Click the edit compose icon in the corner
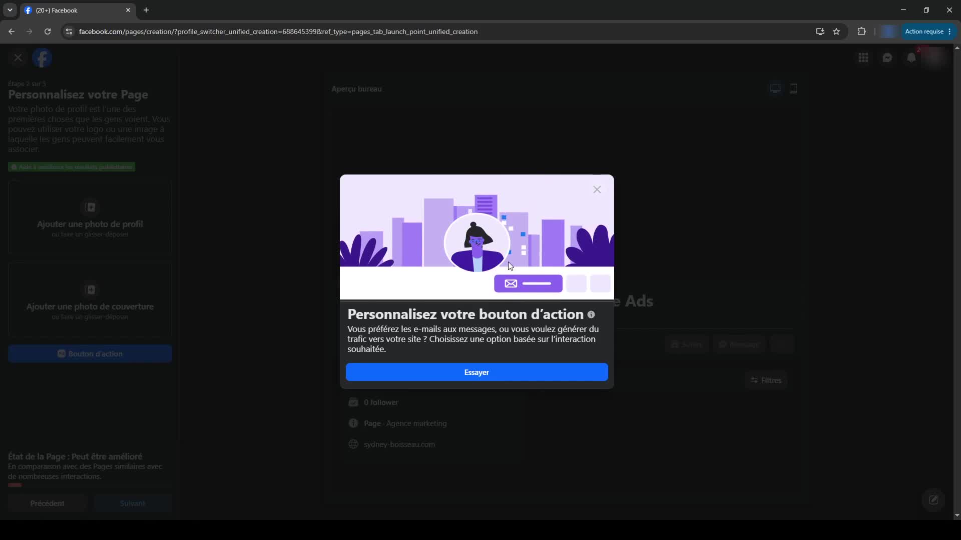Screen dimensions: 961x540 point(933,499)
